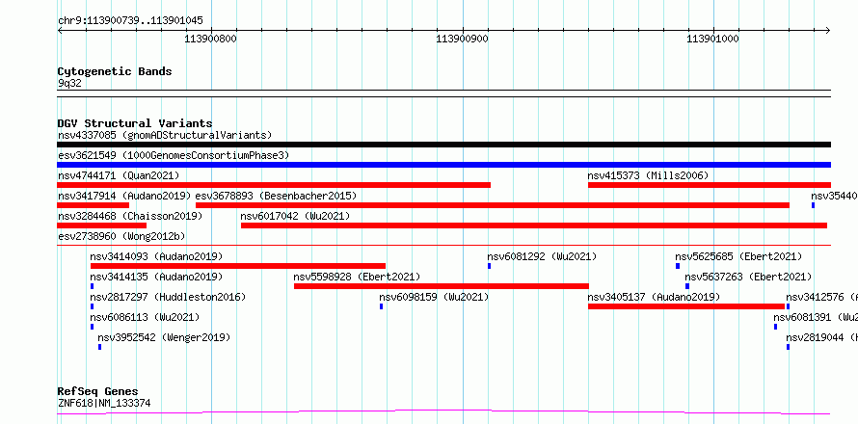This screenshot has width=858, height=424.
Task: Click blue marker under nsv6098159
Action: click(x=382, y=306)
